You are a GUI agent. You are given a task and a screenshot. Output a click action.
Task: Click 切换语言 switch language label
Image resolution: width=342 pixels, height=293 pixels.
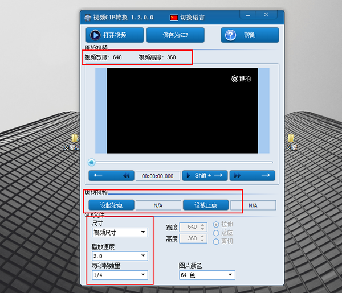[192, 18]
